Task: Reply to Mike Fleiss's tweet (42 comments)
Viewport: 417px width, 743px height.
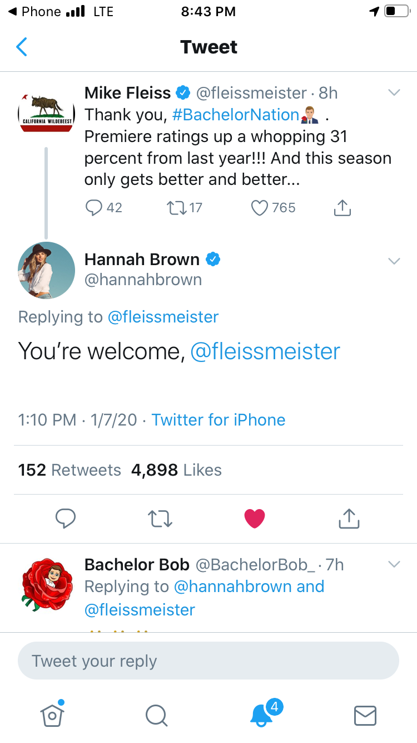Action: [95, 208]
